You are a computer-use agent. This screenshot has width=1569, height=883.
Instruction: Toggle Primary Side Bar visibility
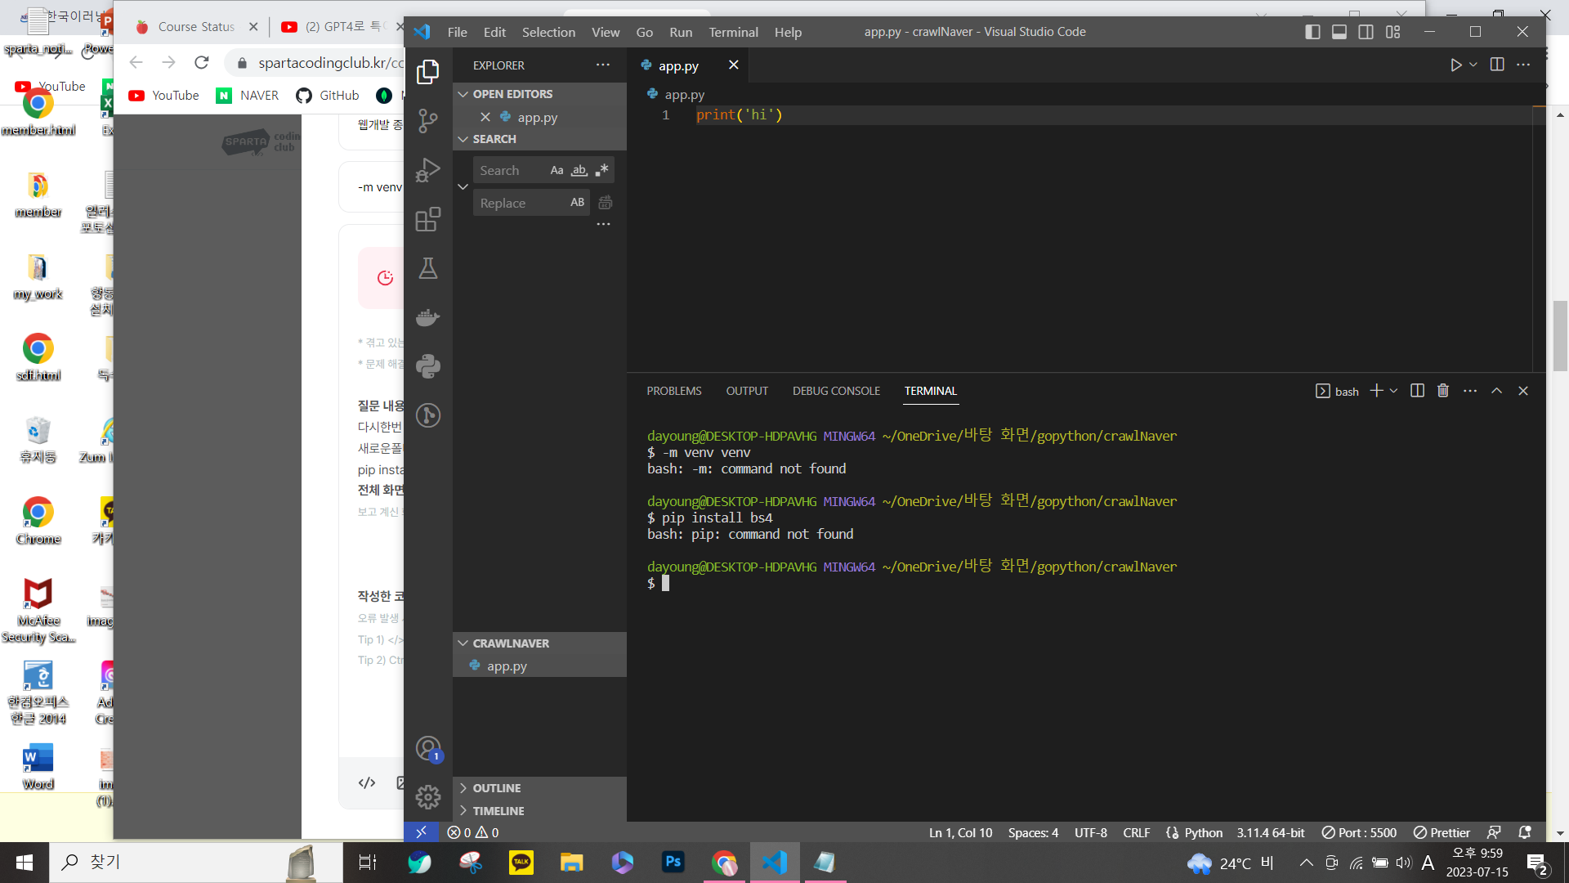[1312, 32]
